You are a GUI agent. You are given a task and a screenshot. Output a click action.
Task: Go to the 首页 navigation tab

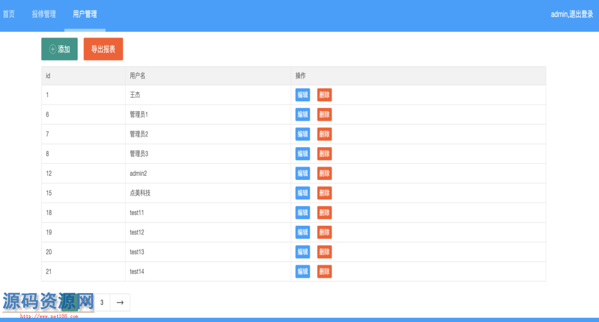point(9,14)
